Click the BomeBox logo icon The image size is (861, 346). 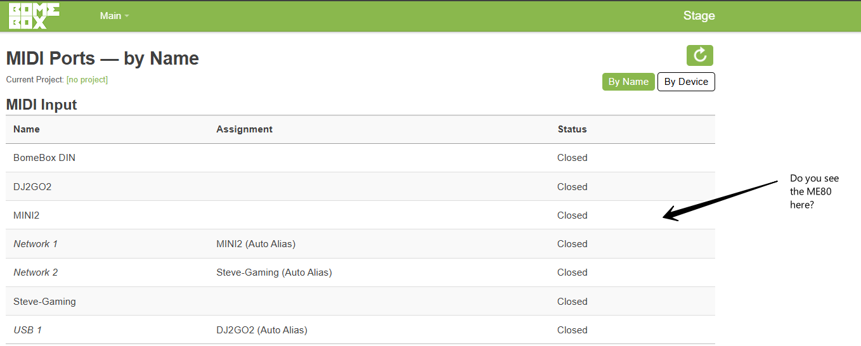click(x=34, y=16)
